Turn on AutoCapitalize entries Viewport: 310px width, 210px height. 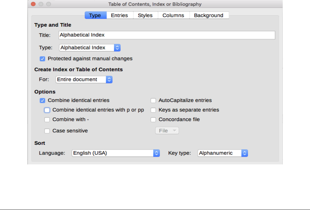click(153, 101)
